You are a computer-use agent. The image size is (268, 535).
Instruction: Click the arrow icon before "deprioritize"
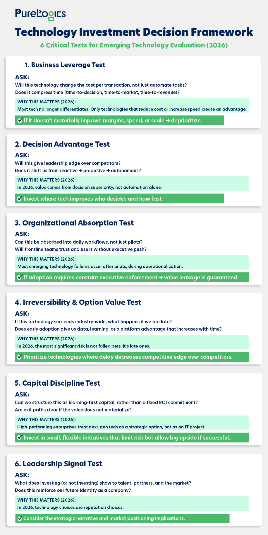[168, 121]
